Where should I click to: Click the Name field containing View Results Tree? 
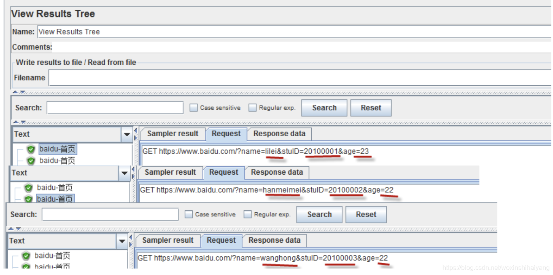pos(294,32)
